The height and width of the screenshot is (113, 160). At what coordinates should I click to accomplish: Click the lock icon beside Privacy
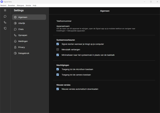coord(15,47)
